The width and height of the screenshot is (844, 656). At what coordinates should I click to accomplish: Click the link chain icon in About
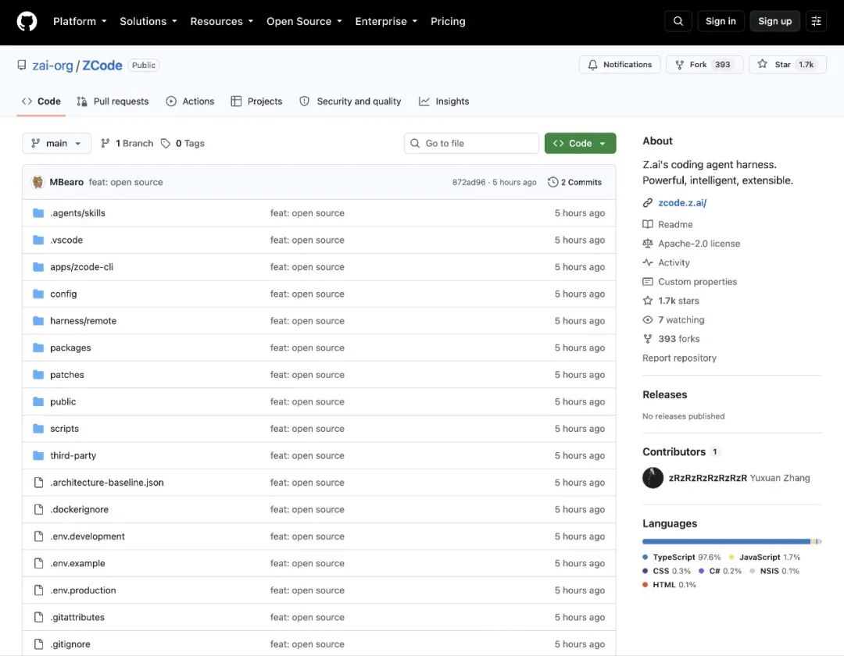(648, 203)
